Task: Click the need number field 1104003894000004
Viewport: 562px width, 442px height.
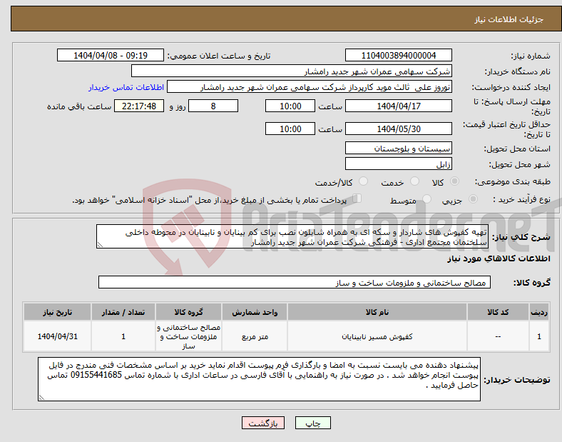Action: tap(398, 55)
